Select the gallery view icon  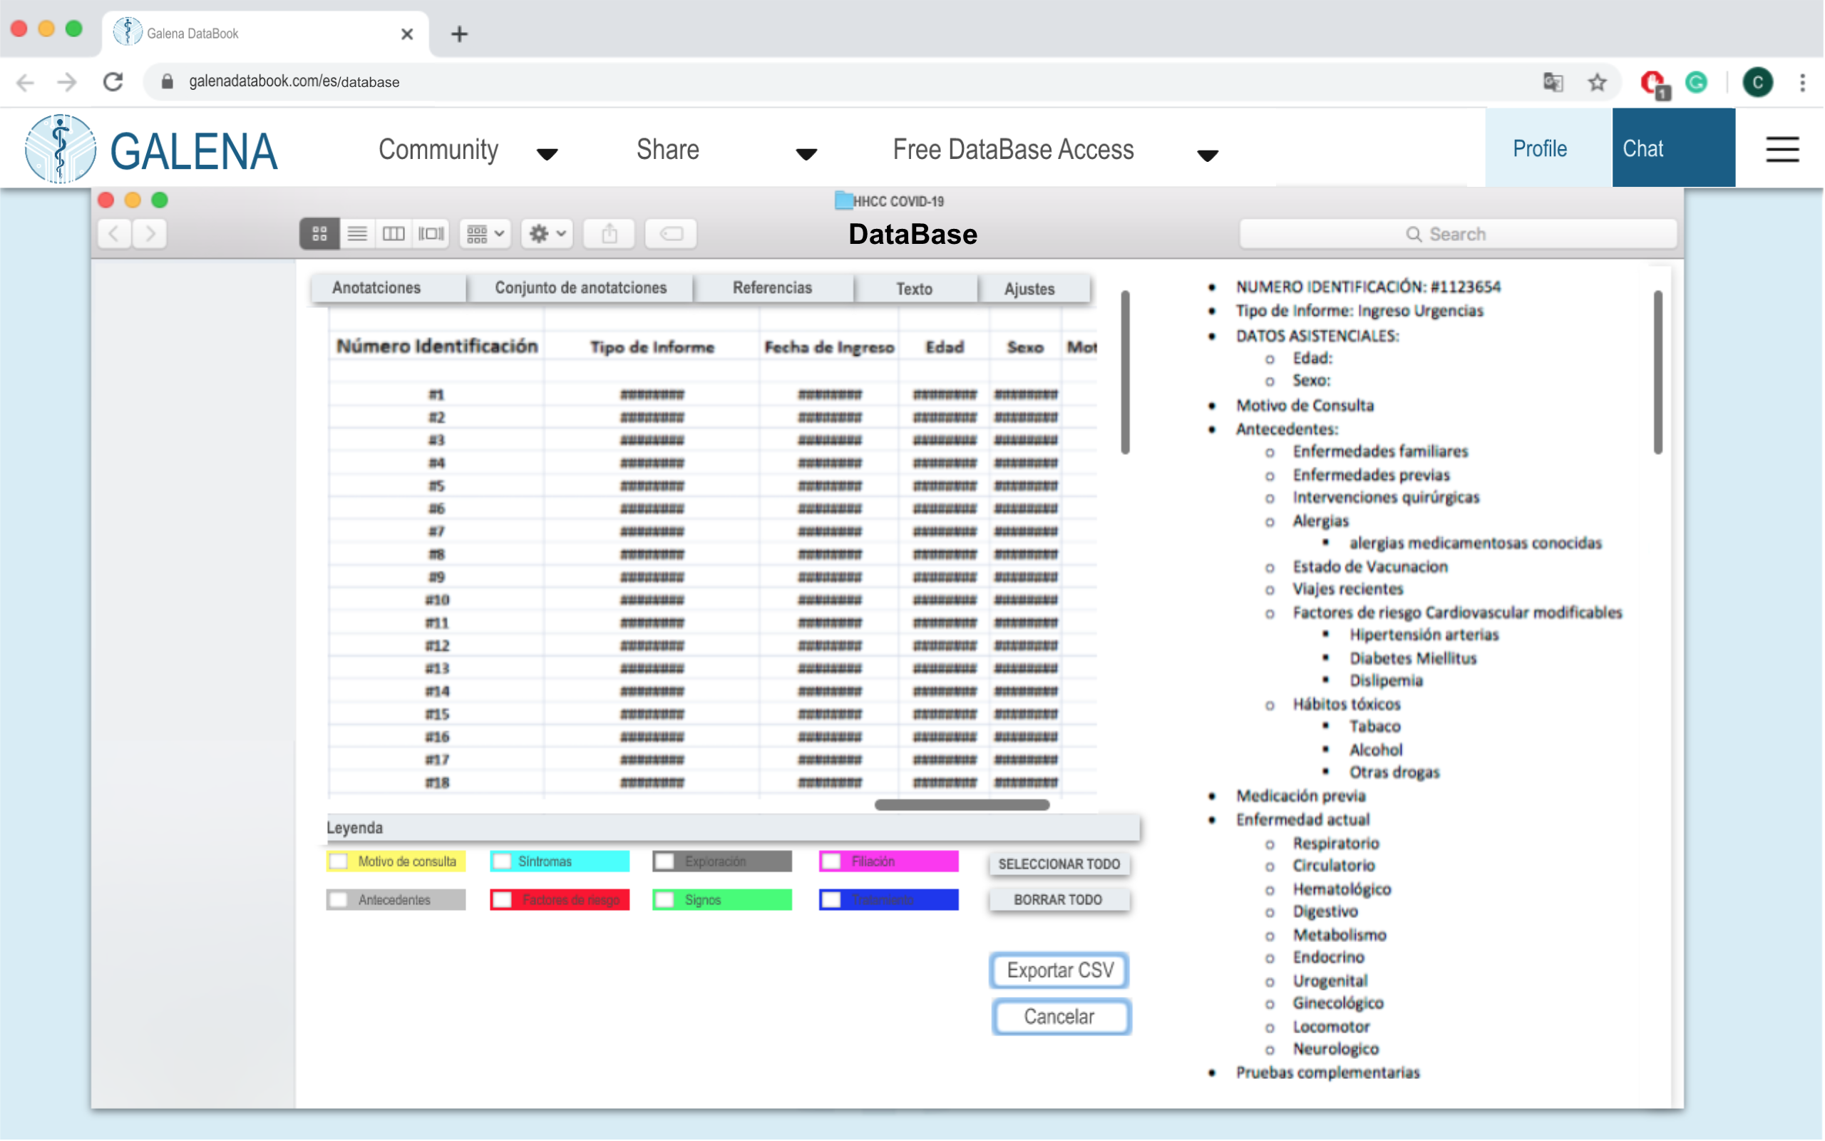pyautogui.click(x=431, y=234)
